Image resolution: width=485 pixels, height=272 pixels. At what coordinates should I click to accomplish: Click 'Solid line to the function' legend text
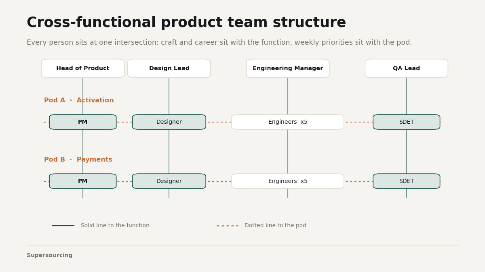(115, 226)
